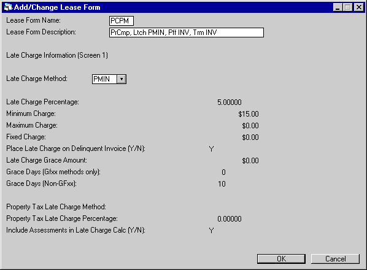Click the lease form icon in title bar
Image resolution: width=367 pixels, height=270 pixels.
click(x=8, y=7)
